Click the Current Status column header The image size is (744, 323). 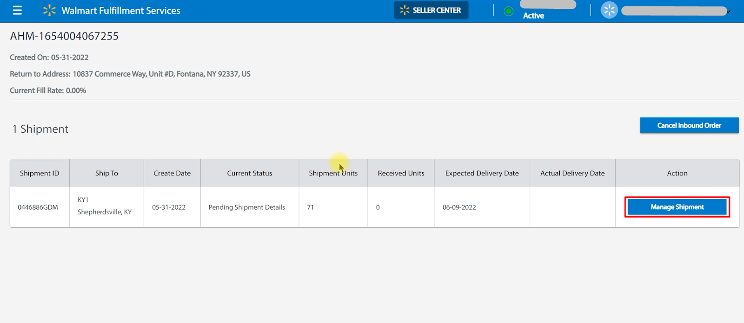[x=250, y=173]
